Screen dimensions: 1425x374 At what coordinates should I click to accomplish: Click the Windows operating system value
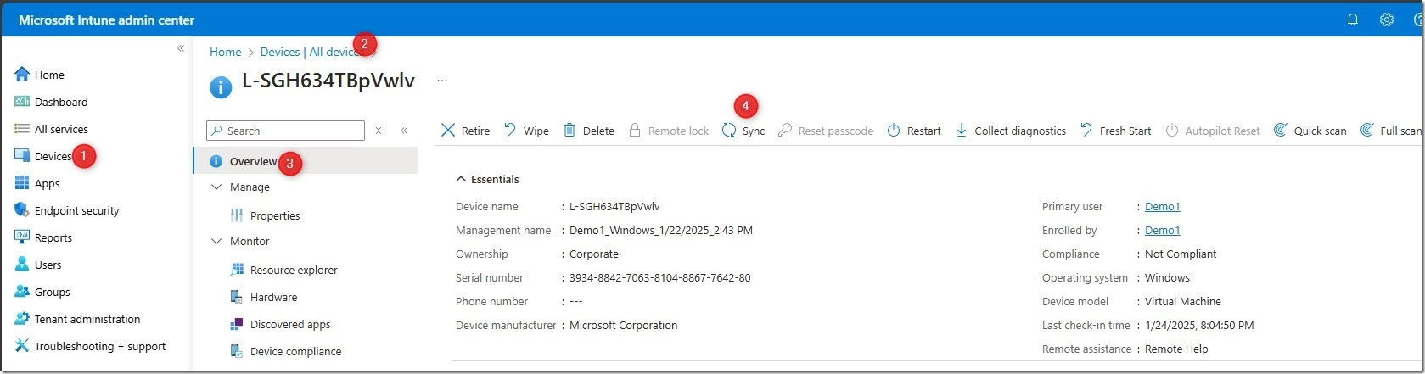coord(1168,277)
